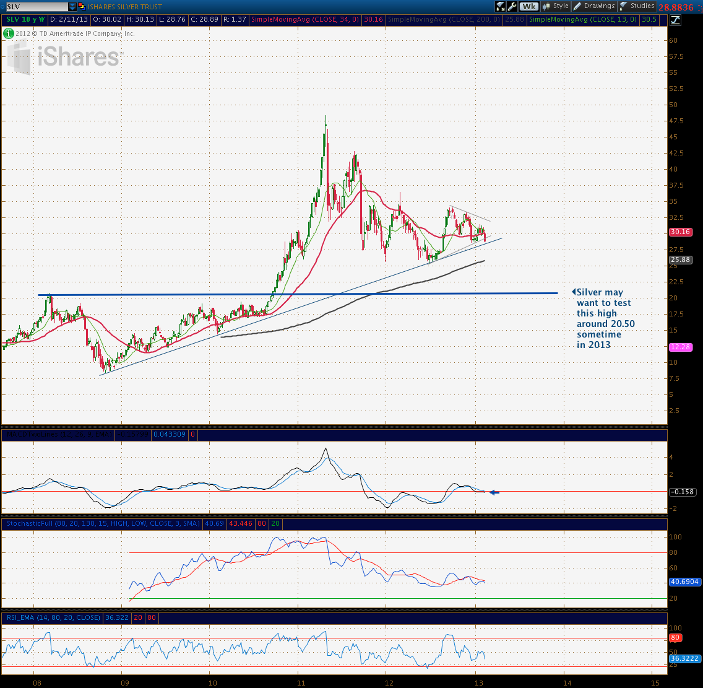Click the red 80 RSI level bubble

point(675,638)
